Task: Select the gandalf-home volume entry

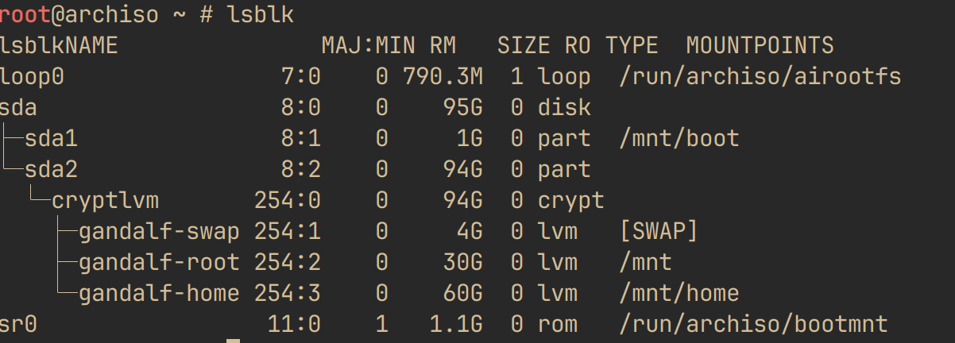Action: tap(159, 293)
